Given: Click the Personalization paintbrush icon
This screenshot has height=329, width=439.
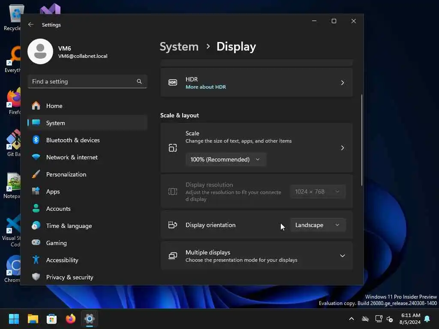Looking at the screenshot, I should pos(36,174).
